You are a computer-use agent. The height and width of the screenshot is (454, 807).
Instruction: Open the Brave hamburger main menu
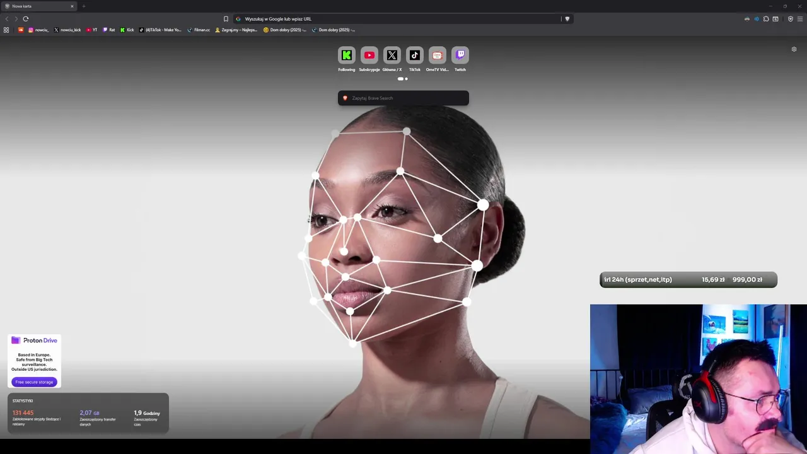[801, 19]
